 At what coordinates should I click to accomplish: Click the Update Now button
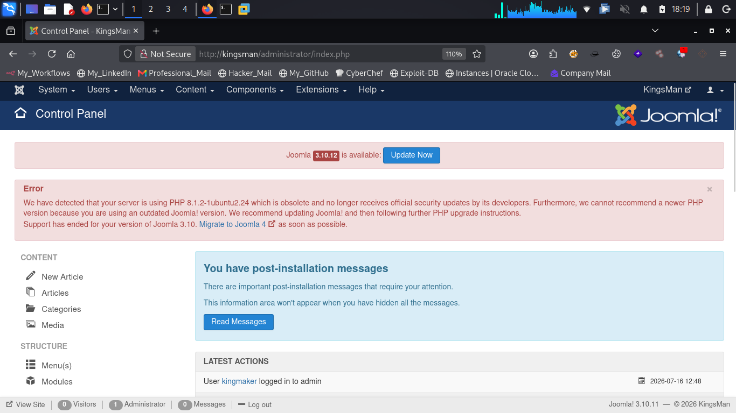[412, 155]
